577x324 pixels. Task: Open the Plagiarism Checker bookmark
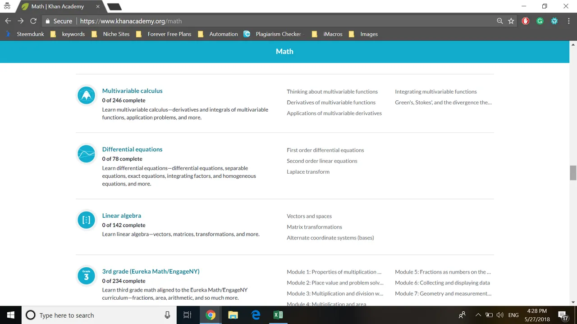click(273, 34)
